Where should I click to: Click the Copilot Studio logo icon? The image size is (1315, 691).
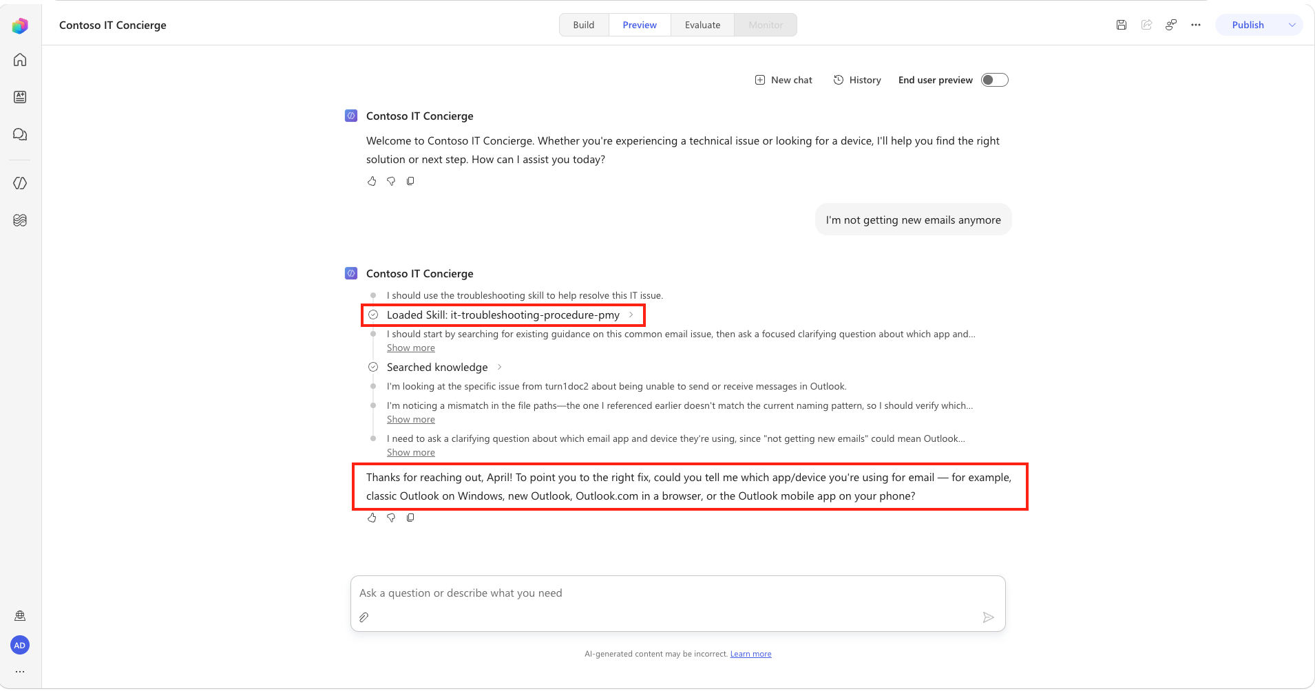20,25
